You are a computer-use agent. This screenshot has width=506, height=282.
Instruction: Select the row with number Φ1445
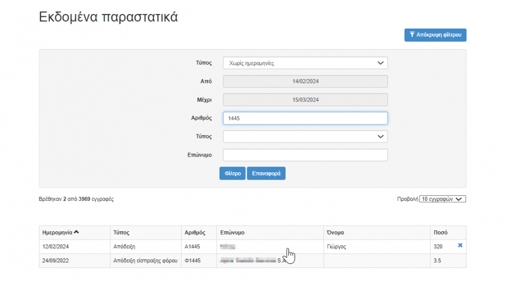point(193,261)
